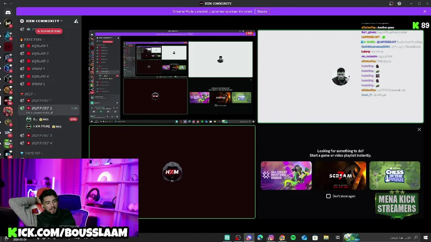Viewport: 431px width, 242px height.
Task: Collapse the VOICE VIP category
Action: click(x=32, y=153)
